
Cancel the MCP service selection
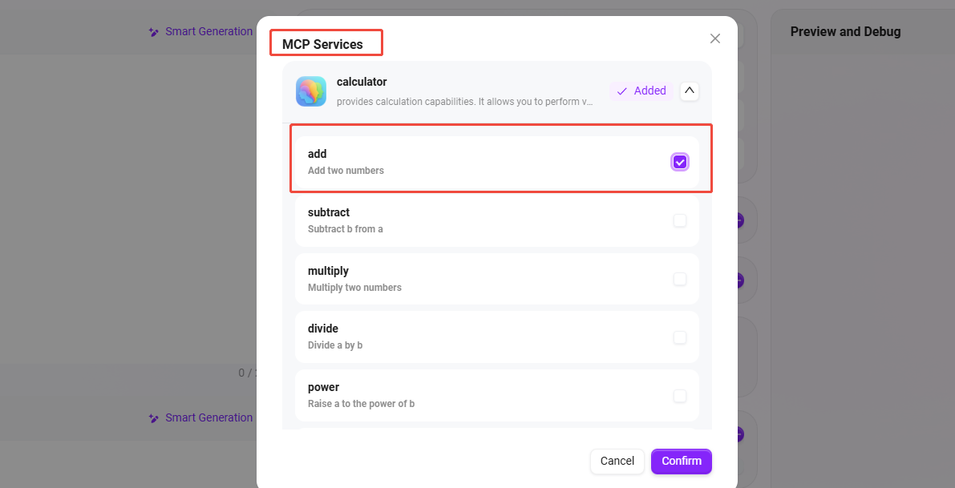pyautogui.click(x=617, y=461)
